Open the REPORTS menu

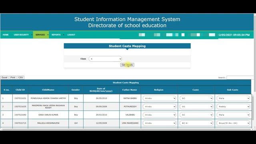point(56,35)
